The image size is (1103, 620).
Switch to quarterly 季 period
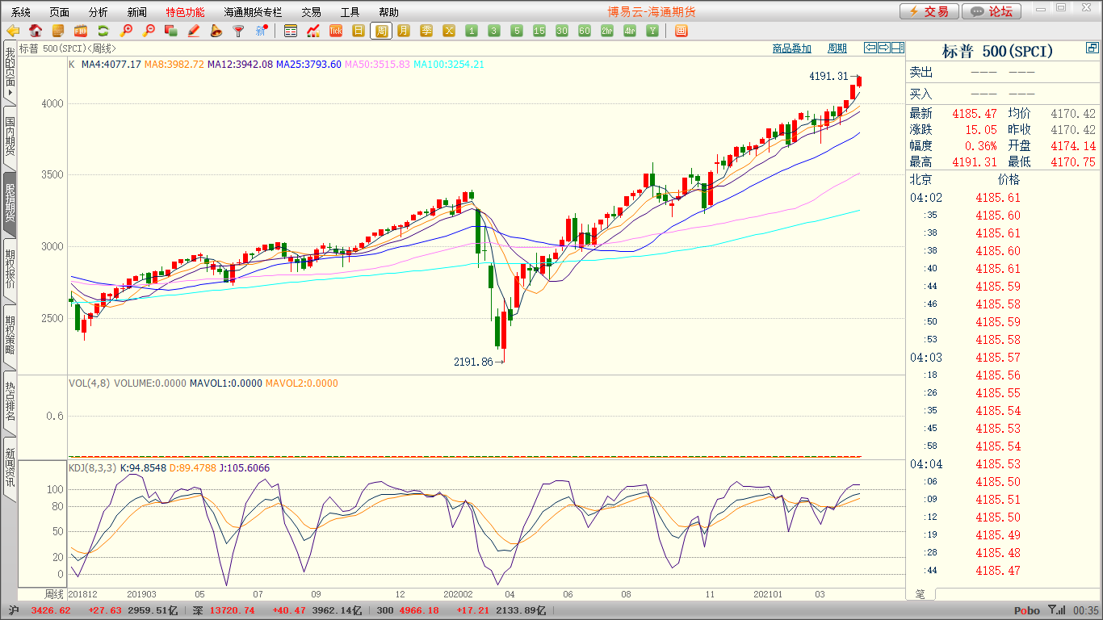click(426, 31)
